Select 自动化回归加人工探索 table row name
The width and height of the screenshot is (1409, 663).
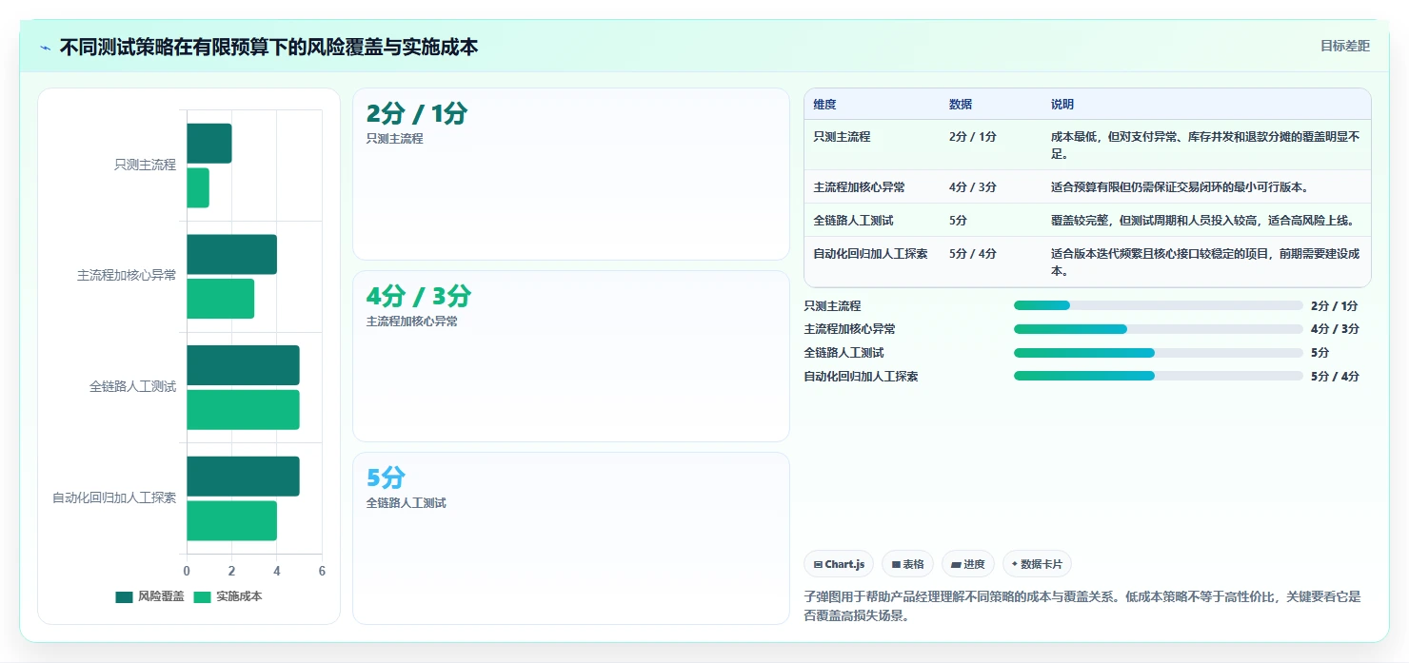870,254
